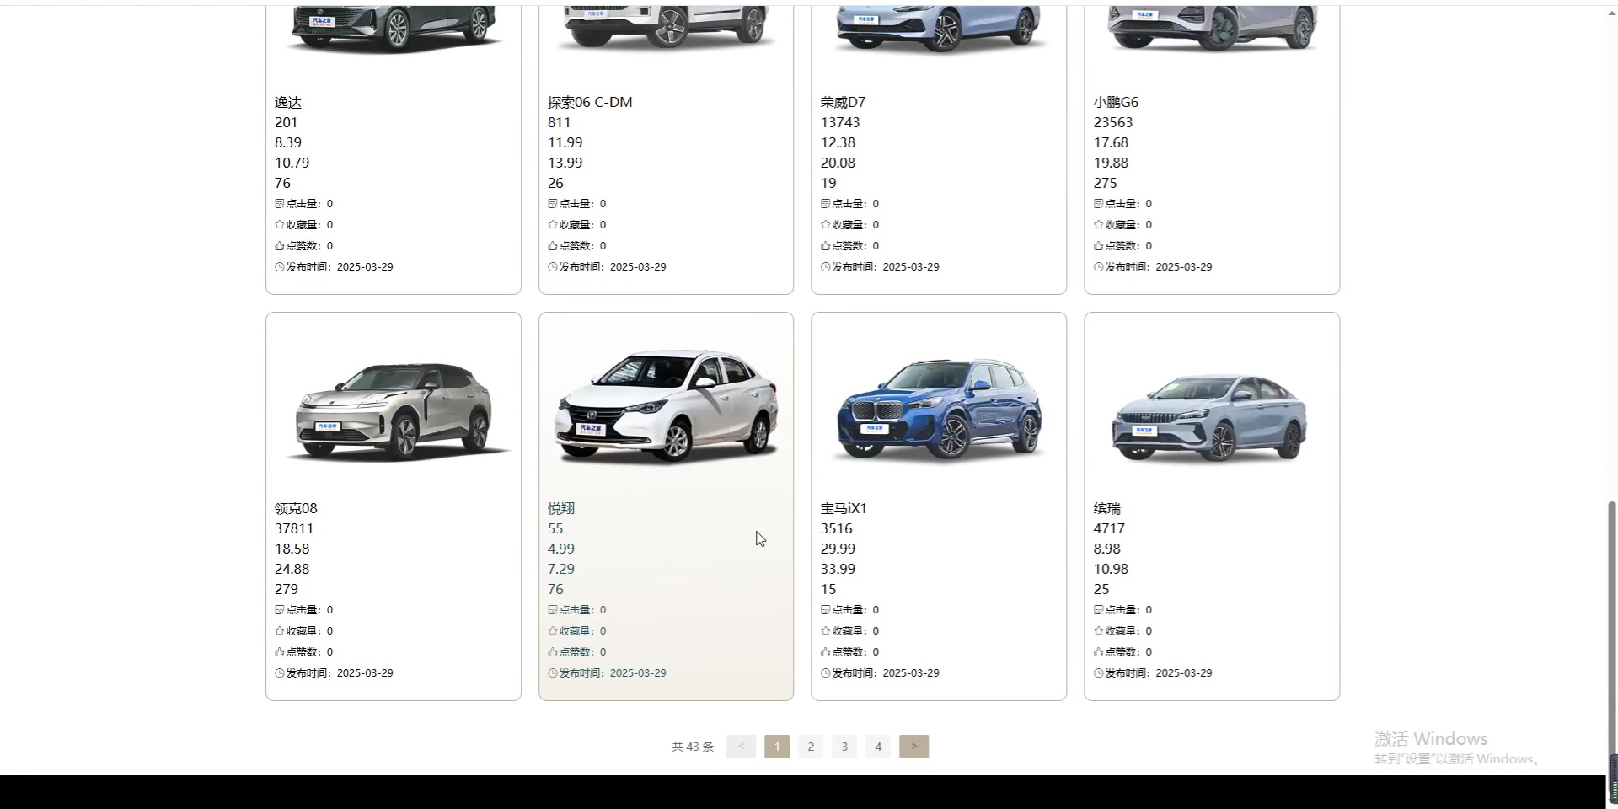Click the favorites star icon on 领克08 card
The height and width of the screenshot is (809, 1618).
280,631
